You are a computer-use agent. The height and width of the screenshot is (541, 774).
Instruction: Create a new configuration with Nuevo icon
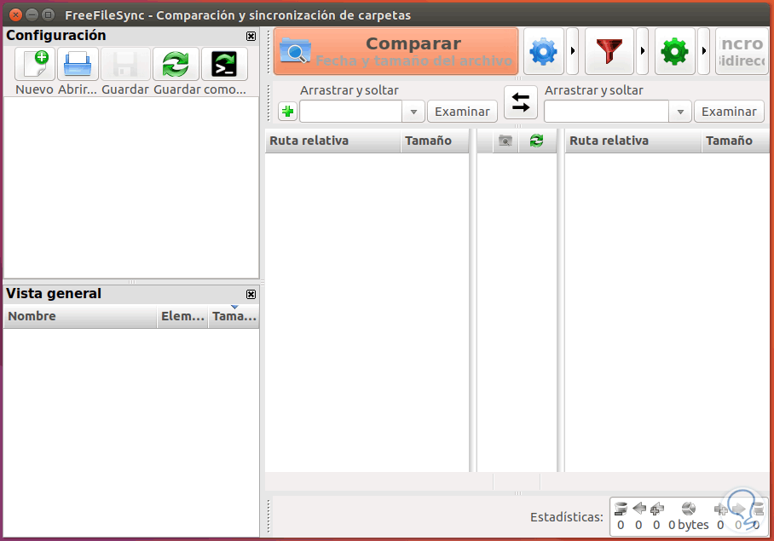pyautogui.click(x=35, y=64)
